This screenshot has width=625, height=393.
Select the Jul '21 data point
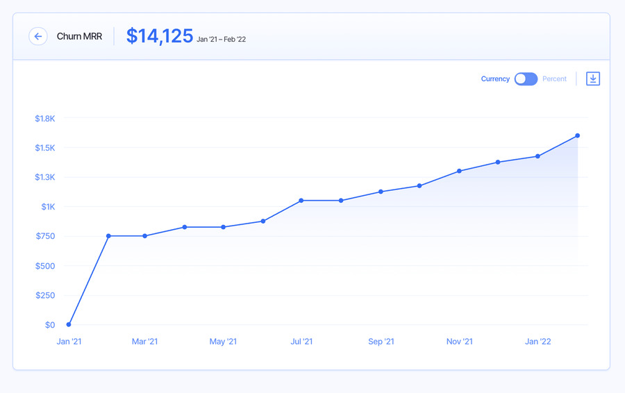301,201
